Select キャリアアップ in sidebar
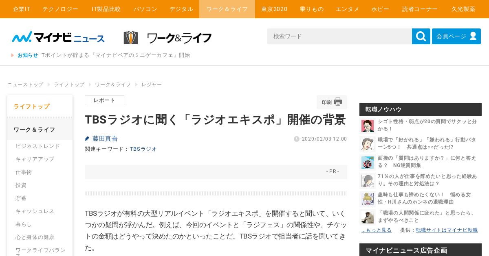 35,159
